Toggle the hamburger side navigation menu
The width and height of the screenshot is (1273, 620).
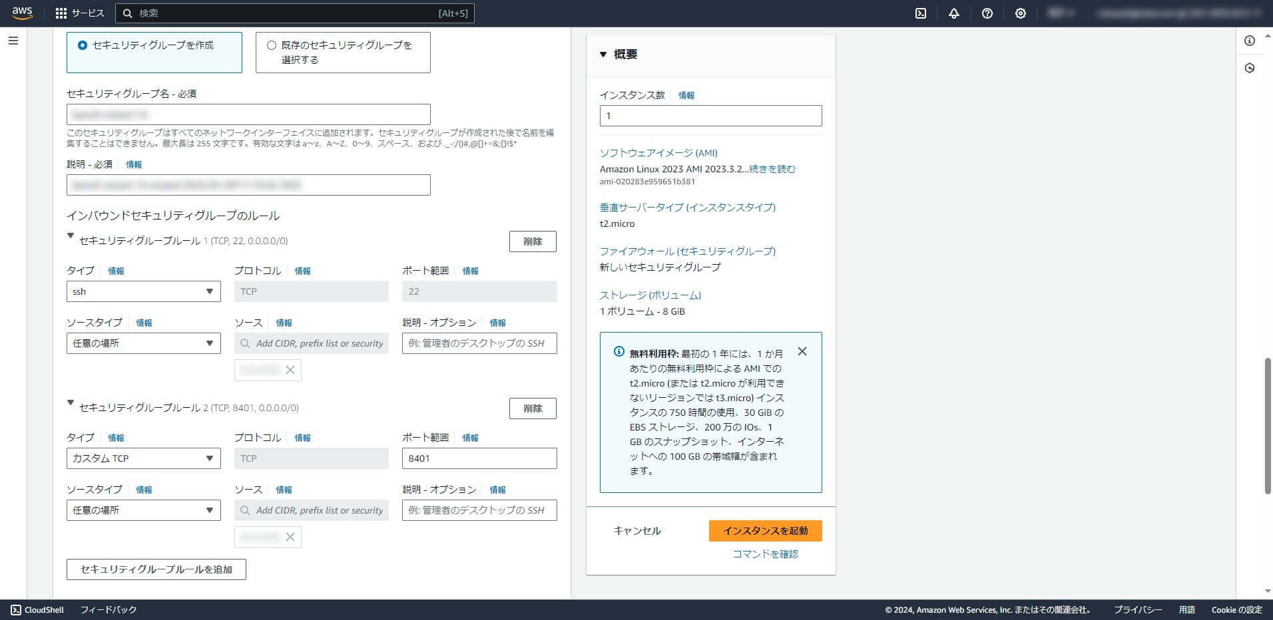[x=13, y=41]
